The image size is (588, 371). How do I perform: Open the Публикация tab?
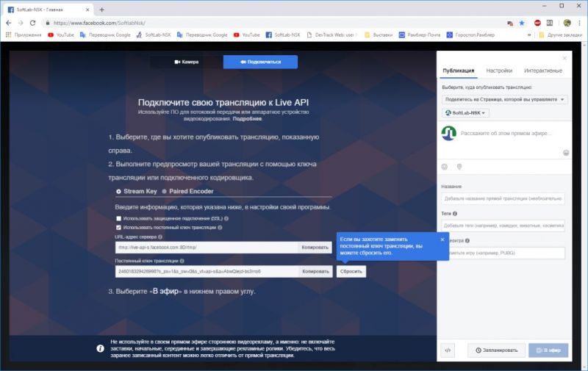[458, 71]
